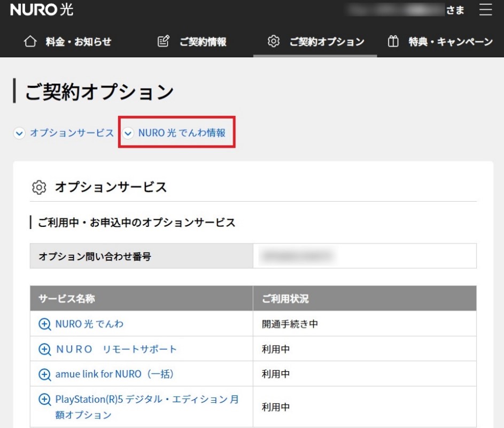Viewport: 504px width, 428px height.
Task: Click the ご契約オプション page title
Action: tap(99, 91)
